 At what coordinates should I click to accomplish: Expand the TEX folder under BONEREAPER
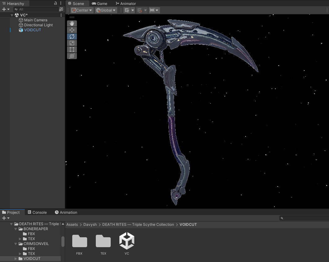tap(20, 239)
